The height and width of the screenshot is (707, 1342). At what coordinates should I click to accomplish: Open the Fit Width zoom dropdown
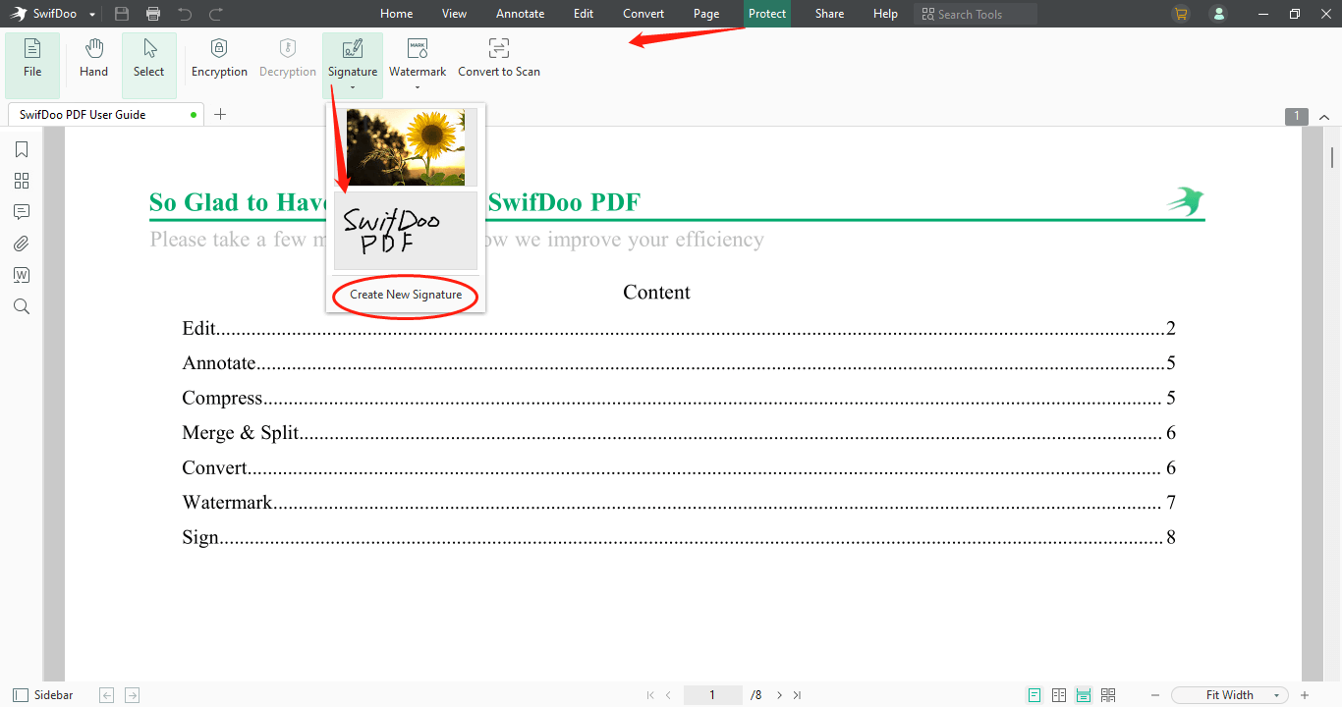pyautogui.click(x=1231, y=695)
